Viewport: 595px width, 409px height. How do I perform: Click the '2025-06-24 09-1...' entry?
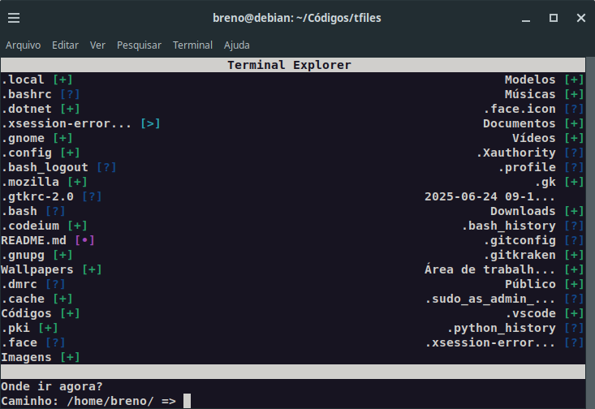click(489, 196)
